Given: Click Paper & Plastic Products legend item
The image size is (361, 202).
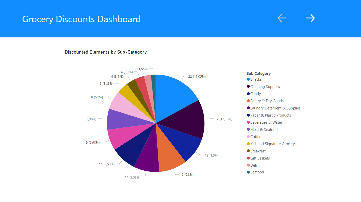Looking at the screenshot, I should [x=270, y=115].
